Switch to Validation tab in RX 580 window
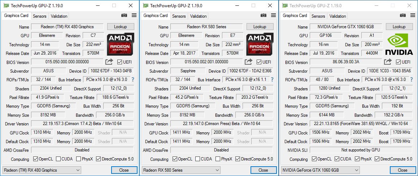This screenshot has height=176, width=418. 198,16
